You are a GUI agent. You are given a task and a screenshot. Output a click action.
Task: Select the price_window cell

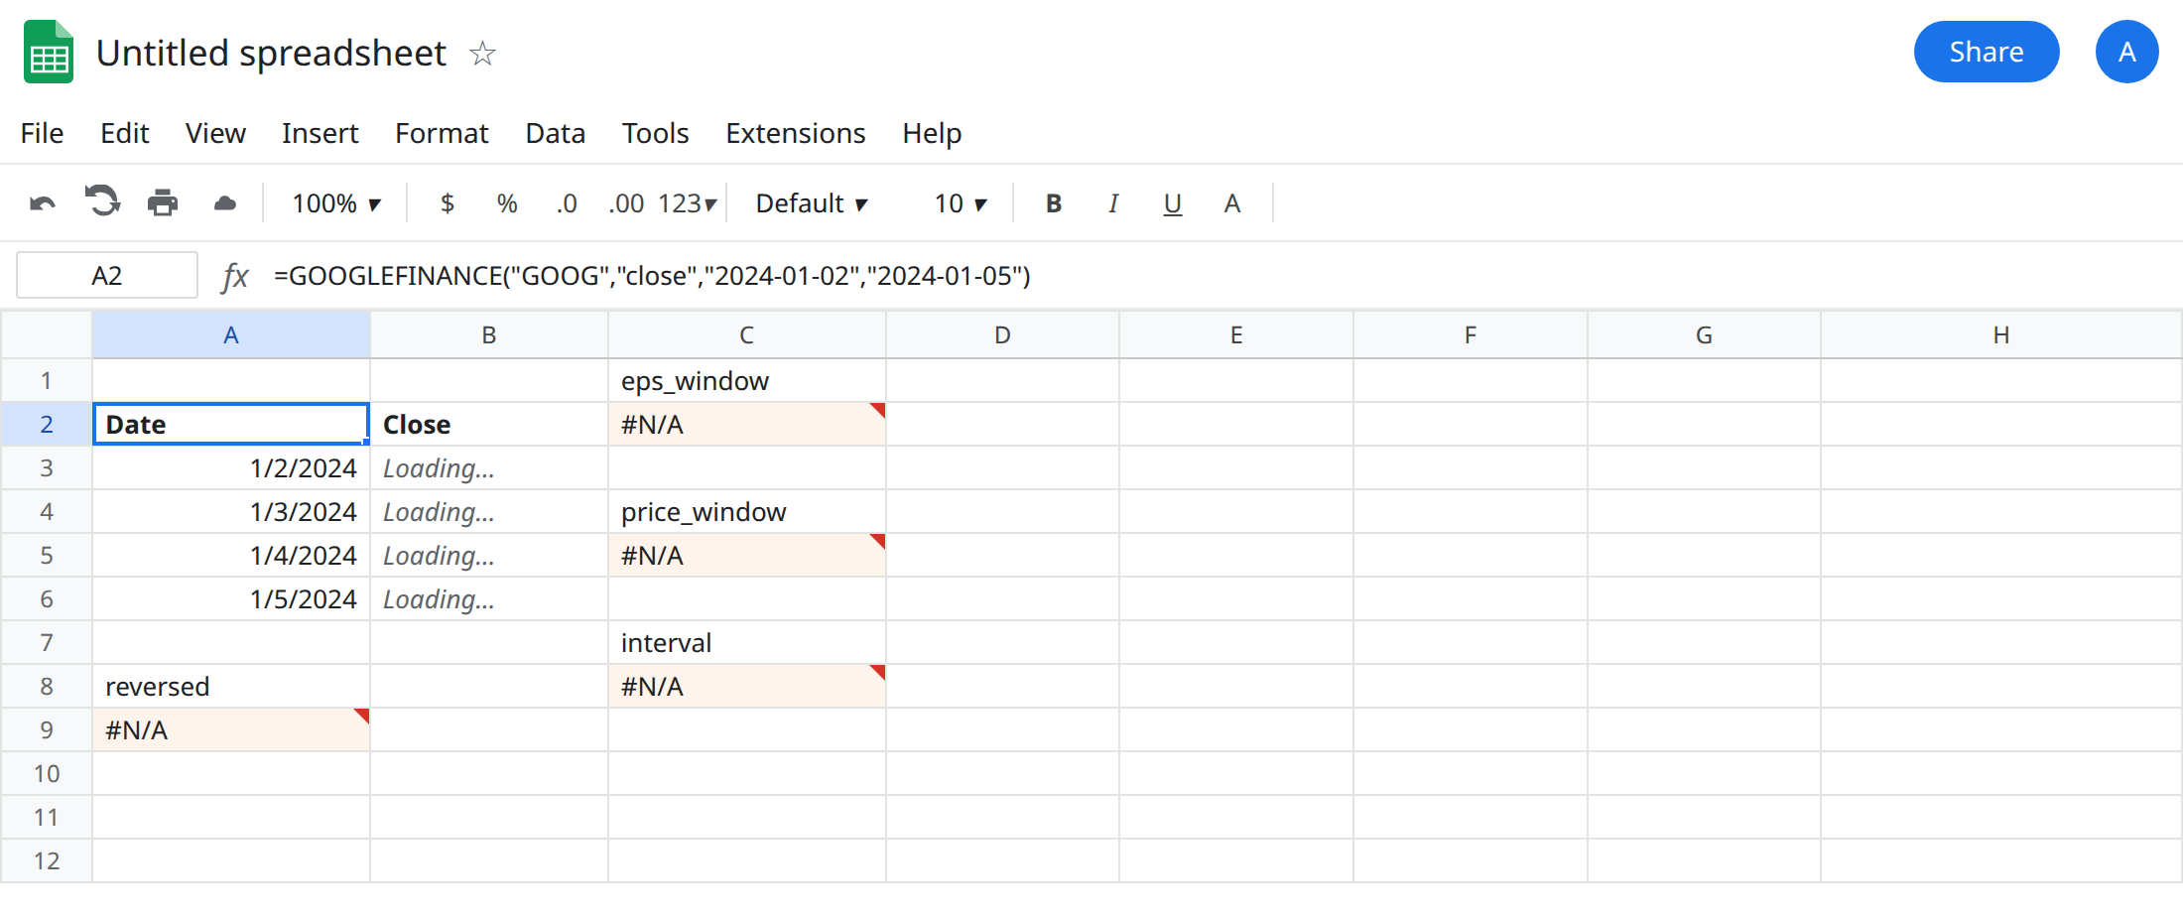747,512
